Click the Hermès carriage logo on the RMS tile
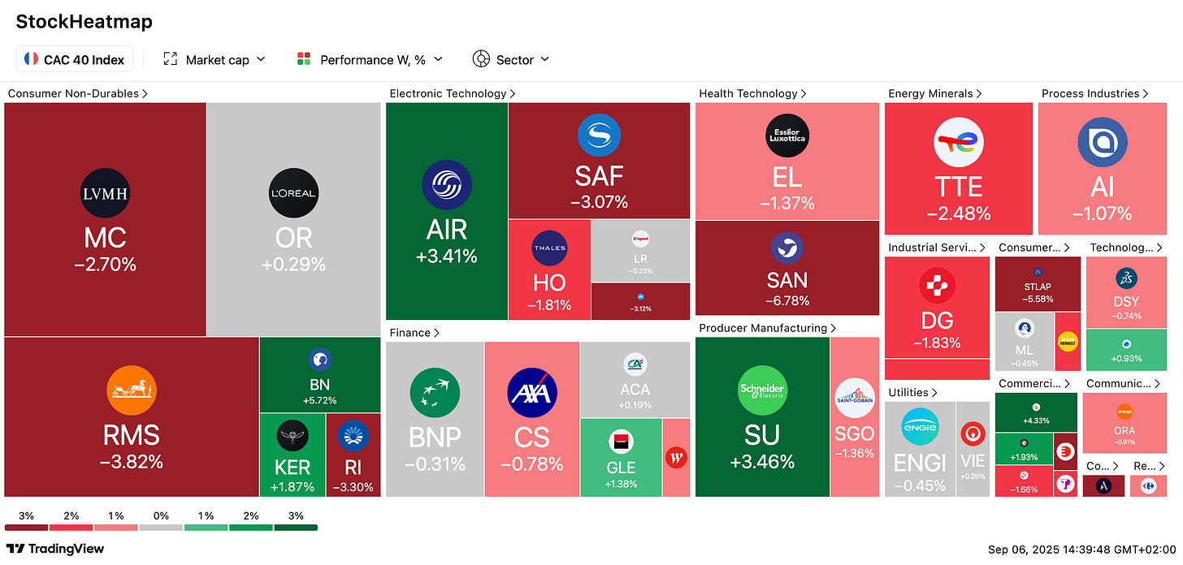 [131, 390]
